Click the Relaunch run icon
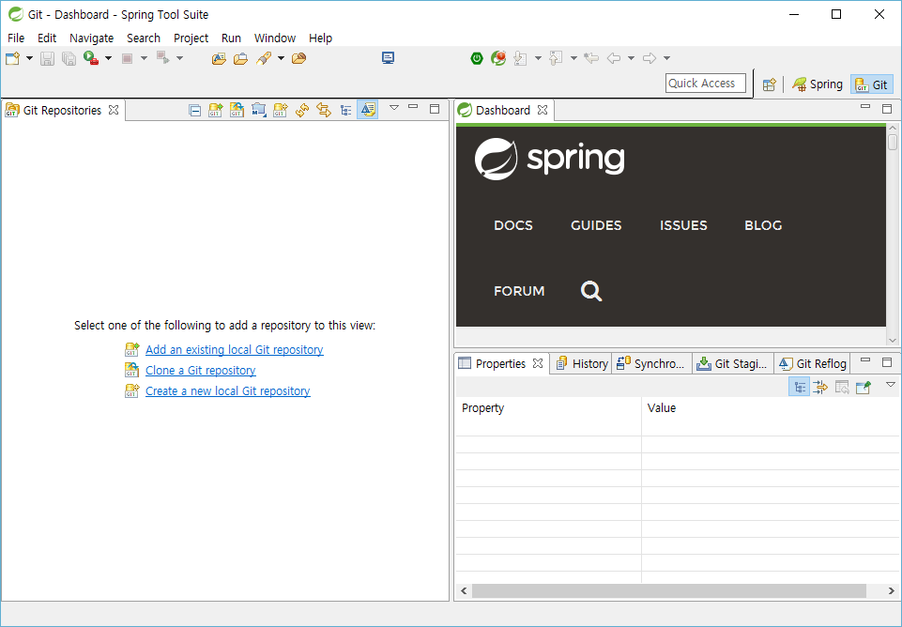Image resolution: width=902 pixels, height=627 pixels. point(91,58)
